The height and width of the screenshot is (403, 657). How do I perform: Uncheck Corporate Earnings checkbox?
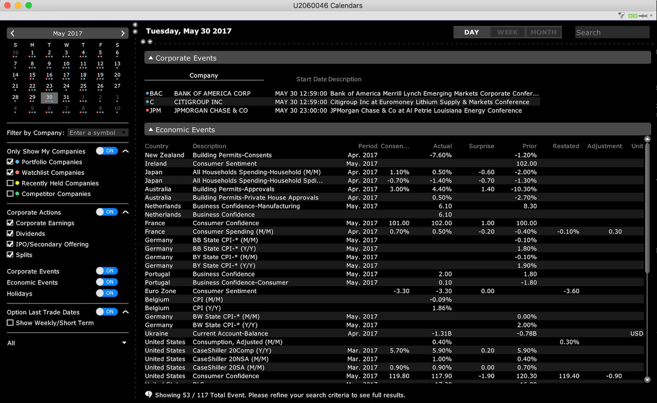pos(10,223)
